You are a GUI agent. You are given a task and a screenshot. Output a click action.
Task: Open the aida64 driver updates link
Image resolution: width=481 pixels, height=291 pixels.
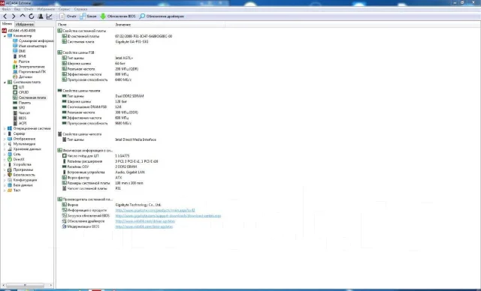(145, 221)
